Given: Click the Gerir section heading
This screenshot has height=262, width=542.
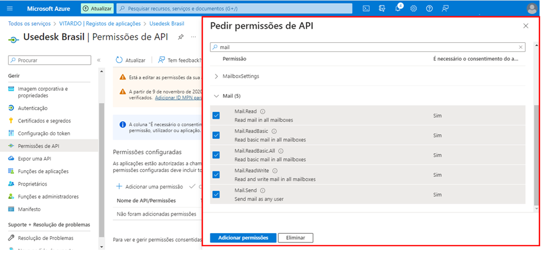Looking at the screenshot, I should (x=14, y=75).
